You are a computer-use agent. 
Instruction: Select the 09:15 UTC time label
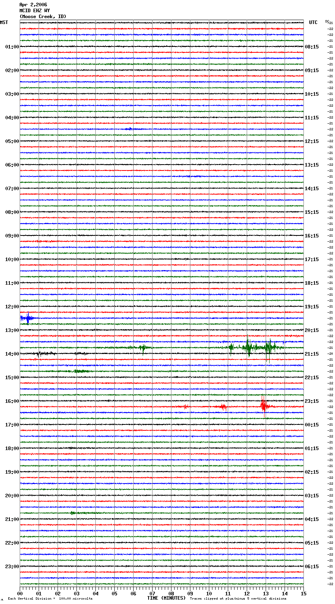click(x=312, y=70)
